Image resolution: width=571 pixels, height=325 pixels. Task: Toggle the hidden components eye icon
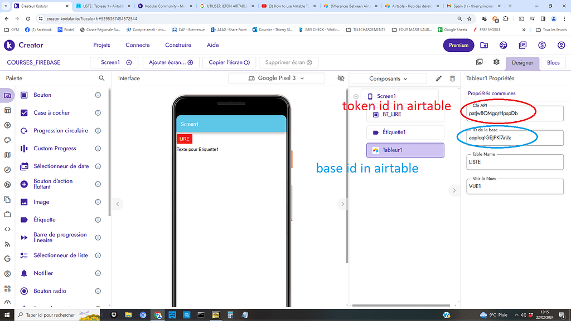coord(341,78)
